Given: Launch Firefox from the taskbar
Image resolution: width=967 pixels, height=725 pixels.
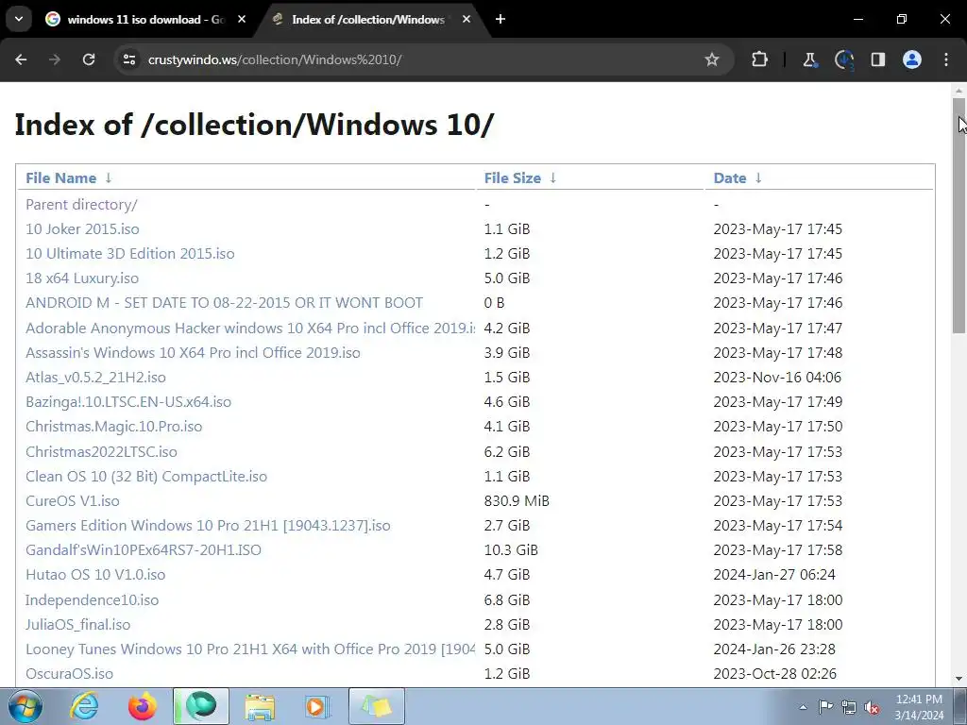Looking at the screenshot, I should pyautogui.click(x=143, y=706).
